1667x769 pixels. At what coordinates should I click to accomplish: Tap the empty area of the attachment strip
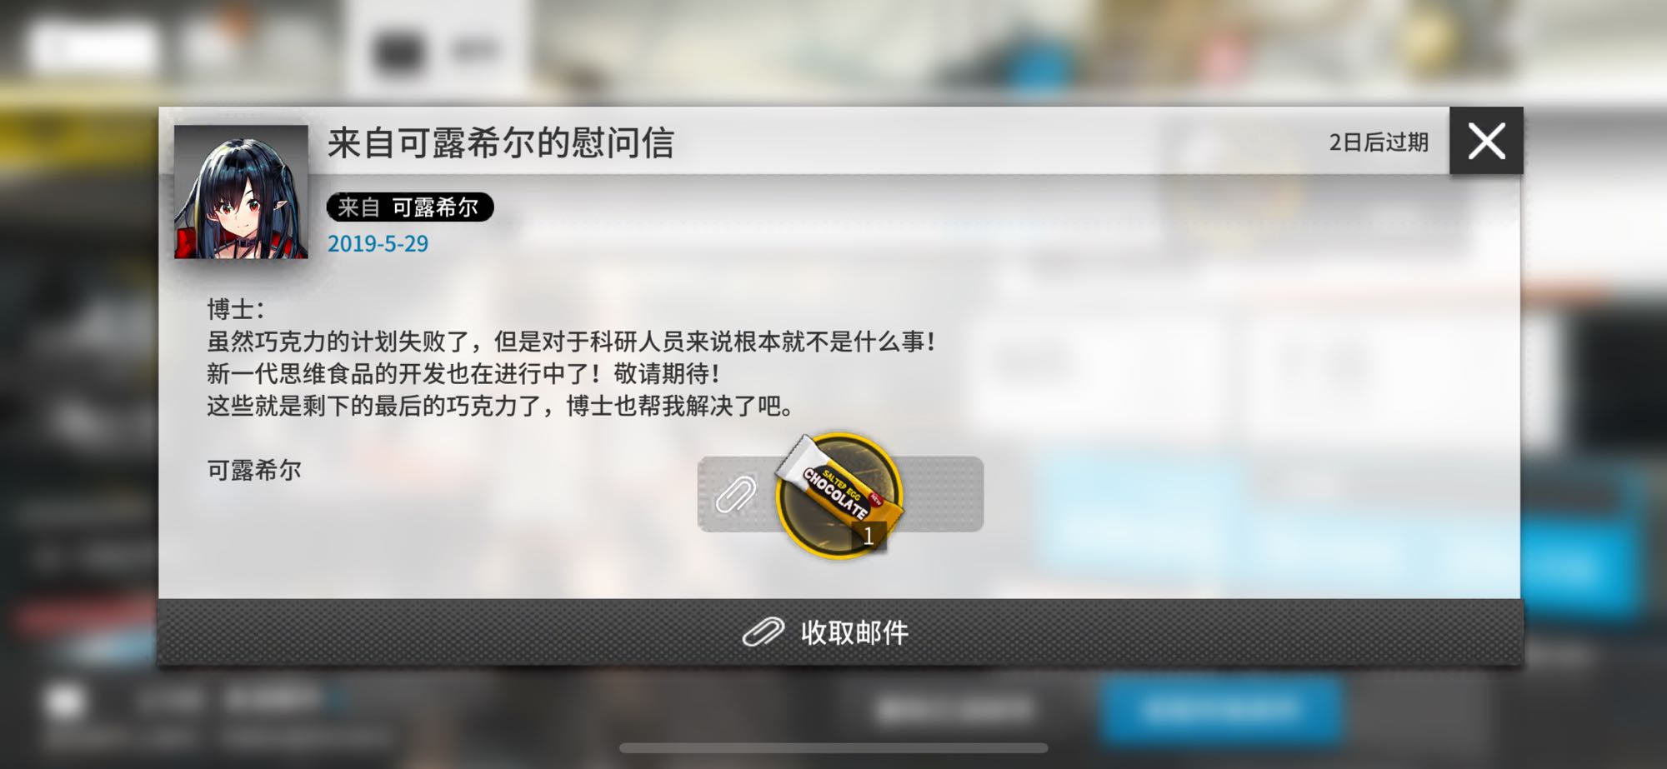click(943, 494)
